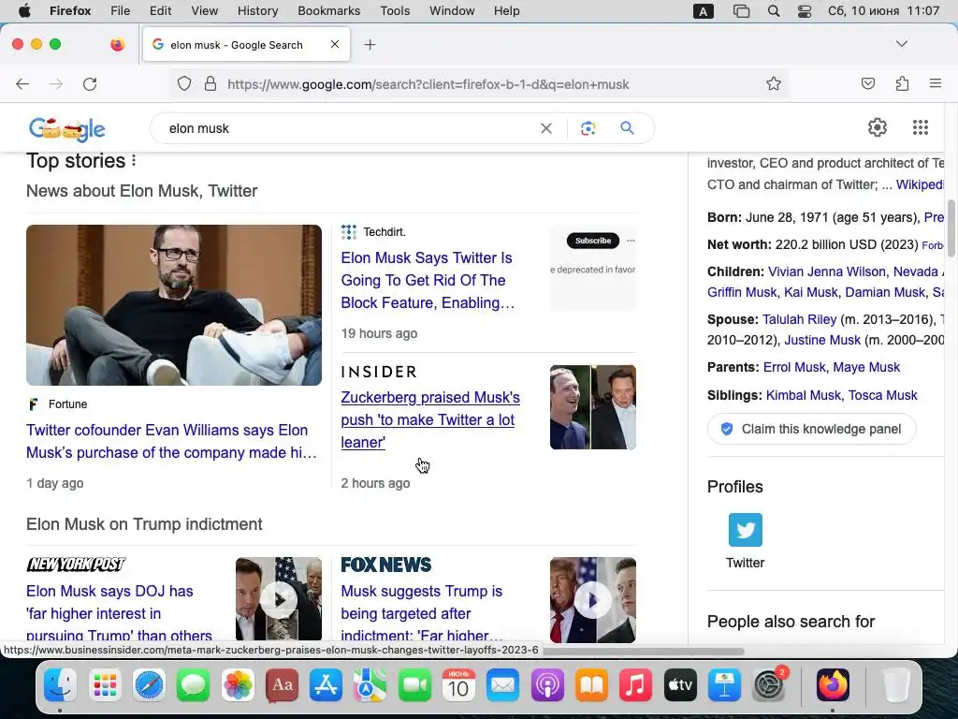Open the Top stories three-dot options
The image size is (958, 719).
(x=134, y=161)
